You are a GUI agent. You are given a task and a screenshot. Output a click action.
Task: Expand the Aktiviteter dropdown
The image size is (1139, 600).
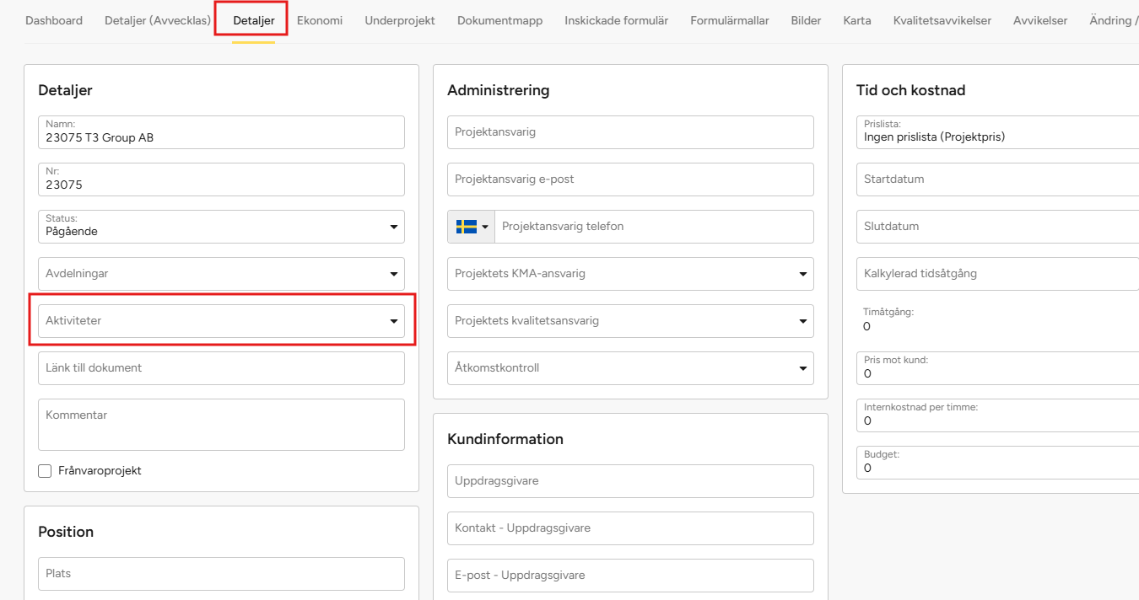(221, 321)
